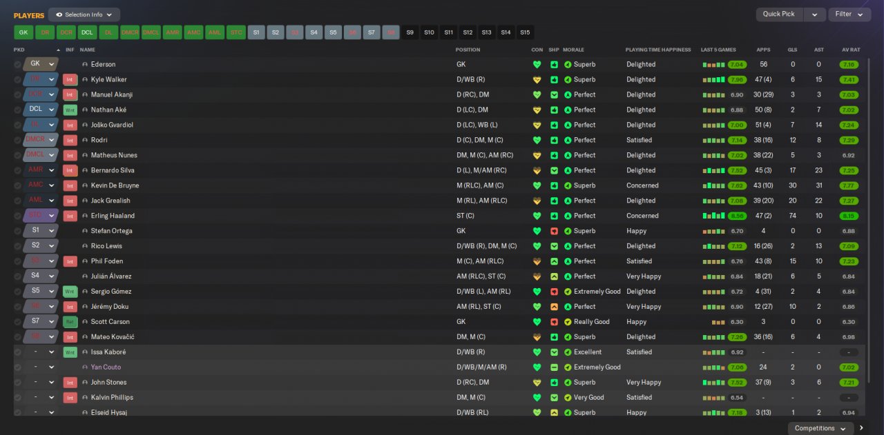Click Jérémy Doku's orange sharpness icon

click(554, 307)
